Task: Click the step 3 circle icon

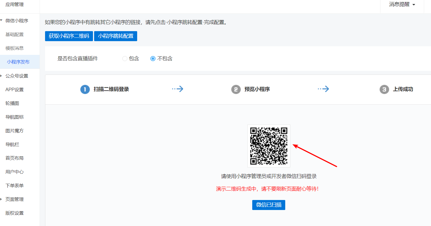Action: pyautogui.click(x=384, y=89)
